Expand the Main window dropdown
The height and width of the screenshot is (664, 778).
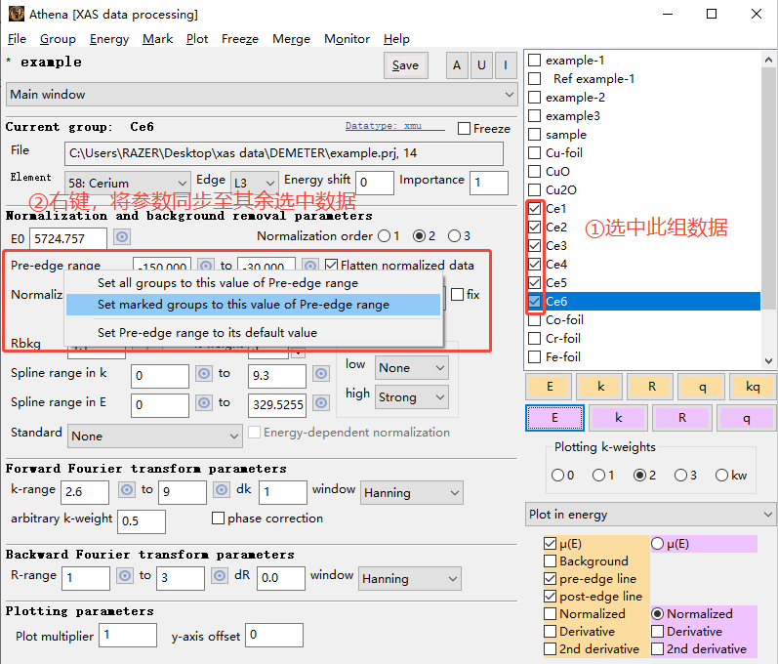coord(262,95)
